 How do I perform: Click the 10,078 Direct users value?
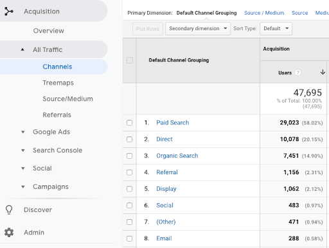(289, 139)
